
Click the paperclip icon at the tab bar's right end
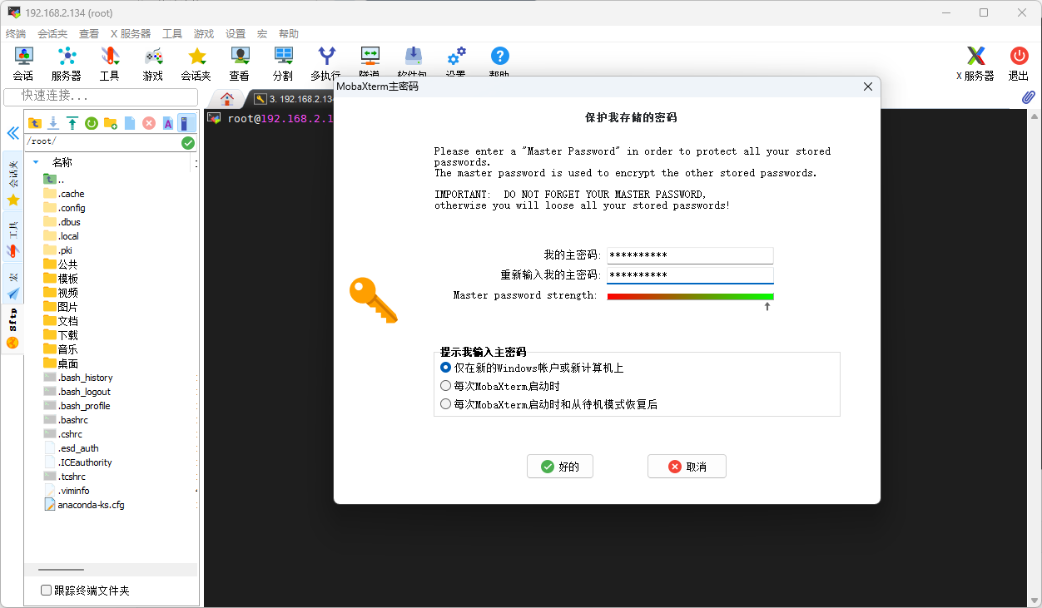tap(1029, 97)
